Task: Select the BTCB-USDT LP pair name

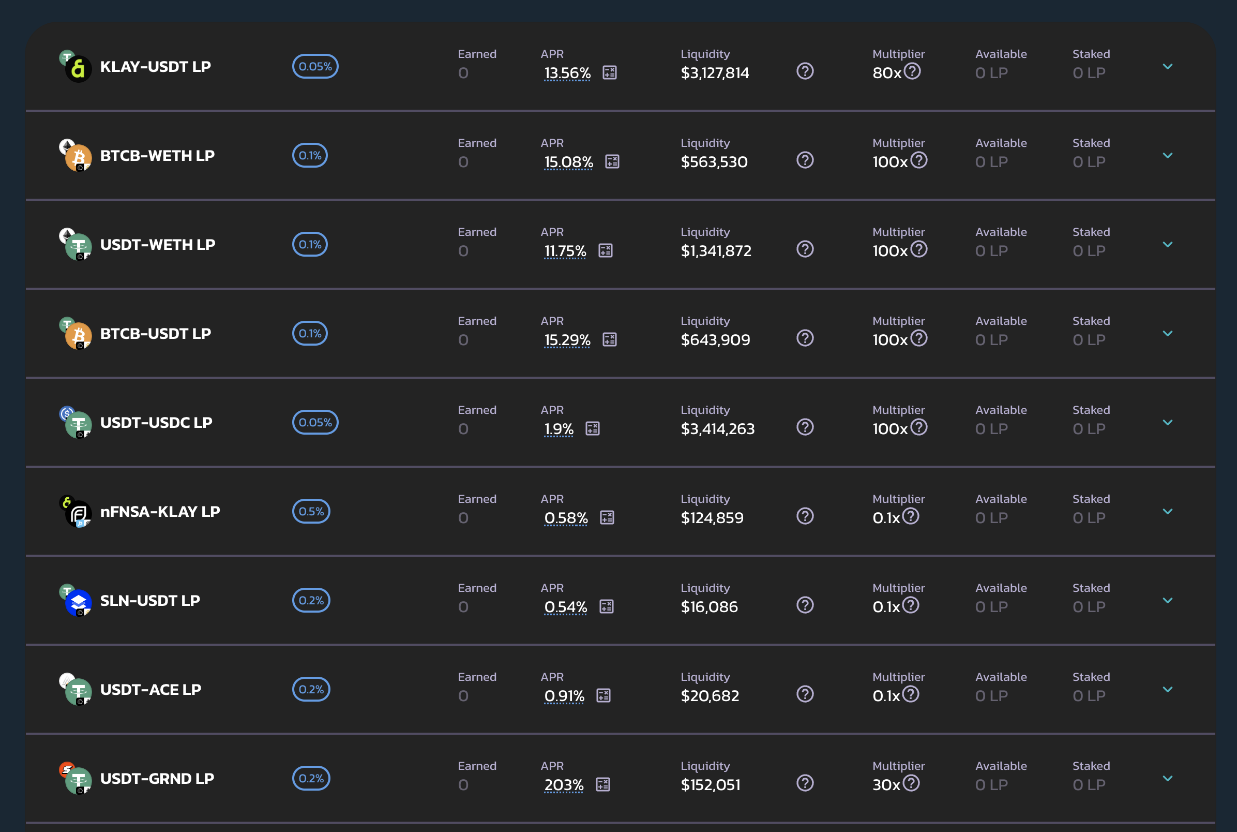Action: click(x=155, y=333)
